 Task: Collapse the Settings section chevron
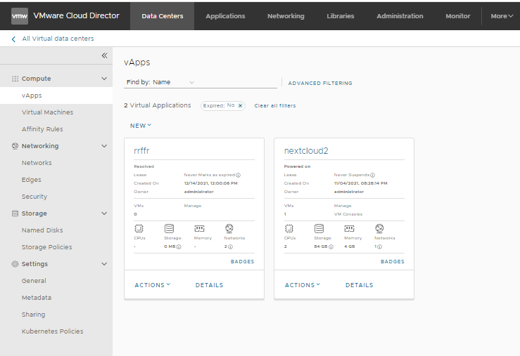(x=104, y=264)
